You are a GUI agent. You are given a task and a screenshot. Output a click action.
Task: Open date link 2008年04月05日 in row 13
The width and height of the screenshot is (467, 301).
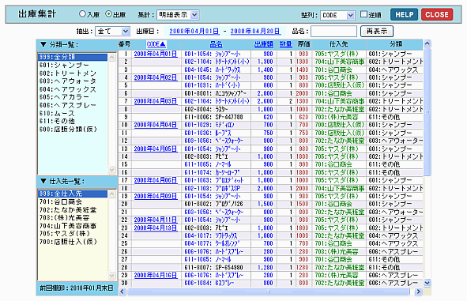[x=156, y=149]
